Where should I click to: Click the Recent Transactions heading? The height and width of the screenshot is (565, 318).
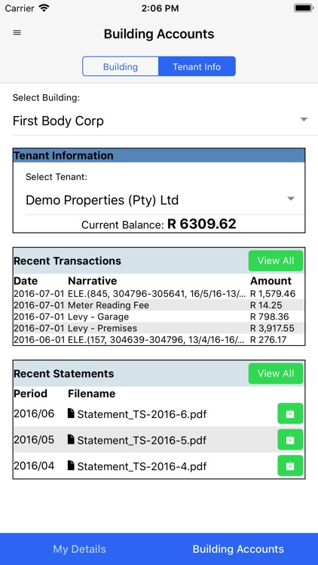click(67, 261)
